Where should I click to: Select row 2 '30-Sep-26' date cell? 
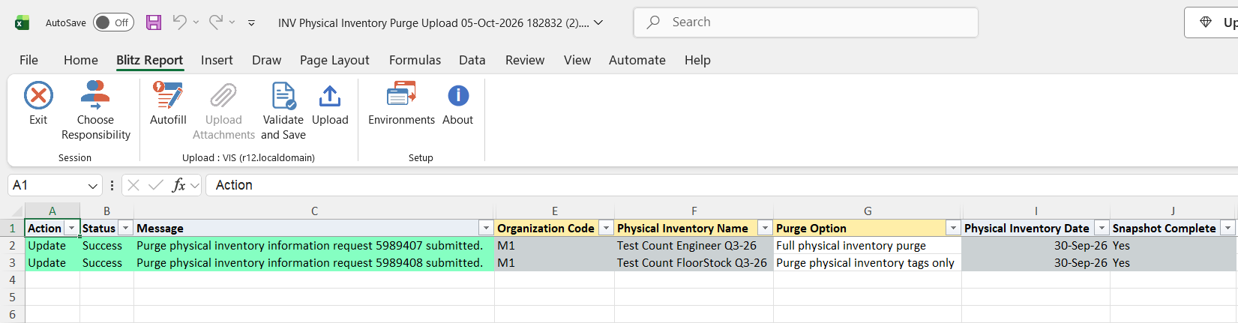1036,246
